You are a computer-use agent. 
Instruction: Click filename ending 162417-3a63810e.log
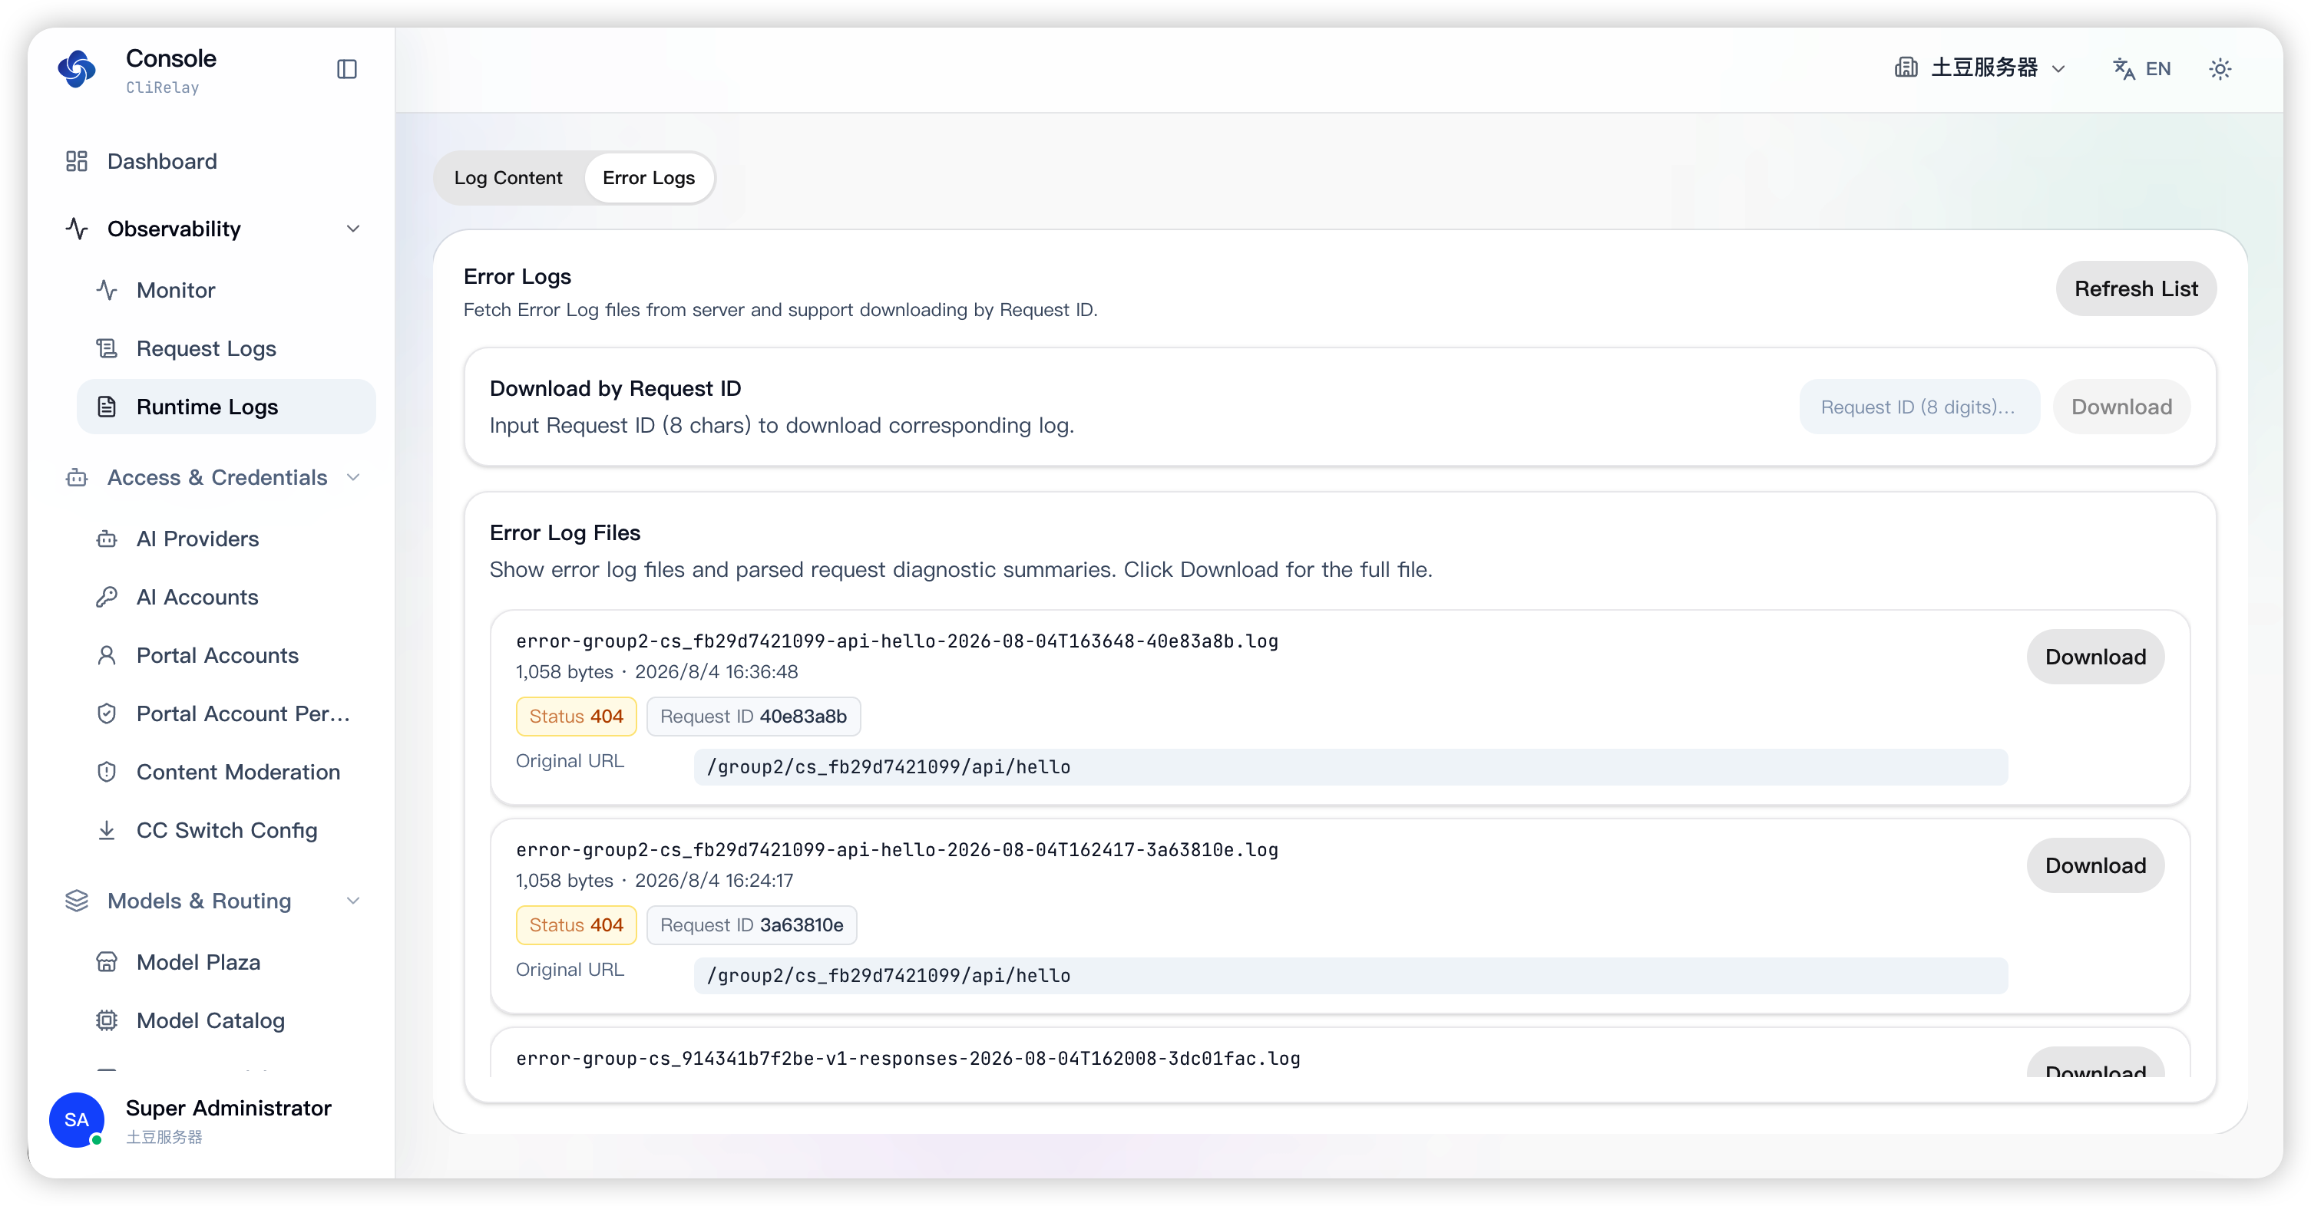(896, 851)
